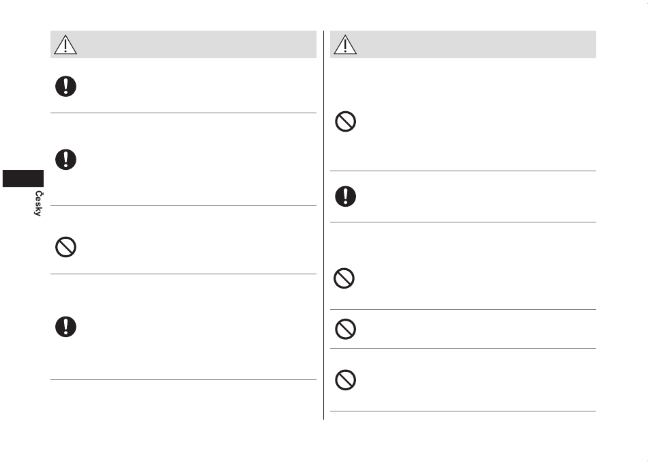
Task: Click the black tab above Česky
Action: click(23, 178)
